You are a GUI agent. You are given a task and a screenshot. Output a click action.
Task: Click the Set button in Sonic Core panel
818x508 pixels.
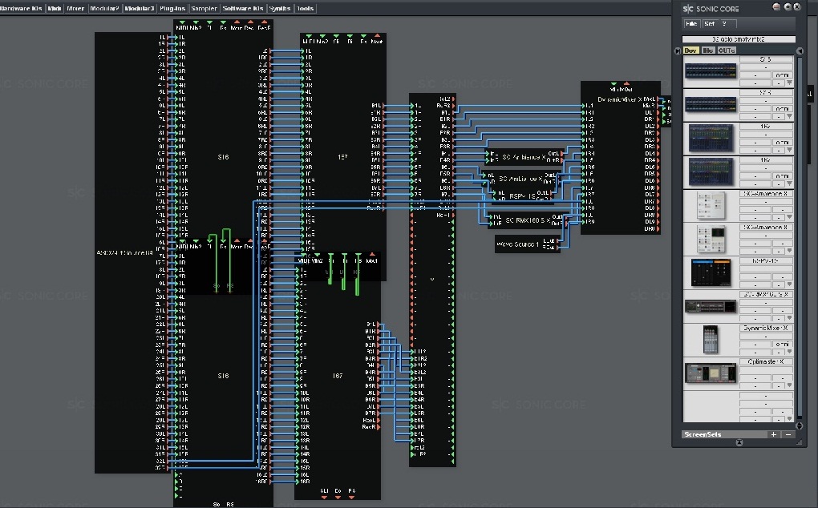(710, 23)
